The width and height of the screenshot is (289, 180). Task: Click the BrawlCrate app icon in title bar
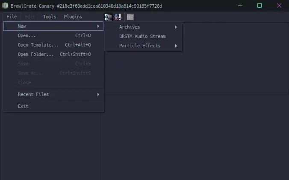5,6
